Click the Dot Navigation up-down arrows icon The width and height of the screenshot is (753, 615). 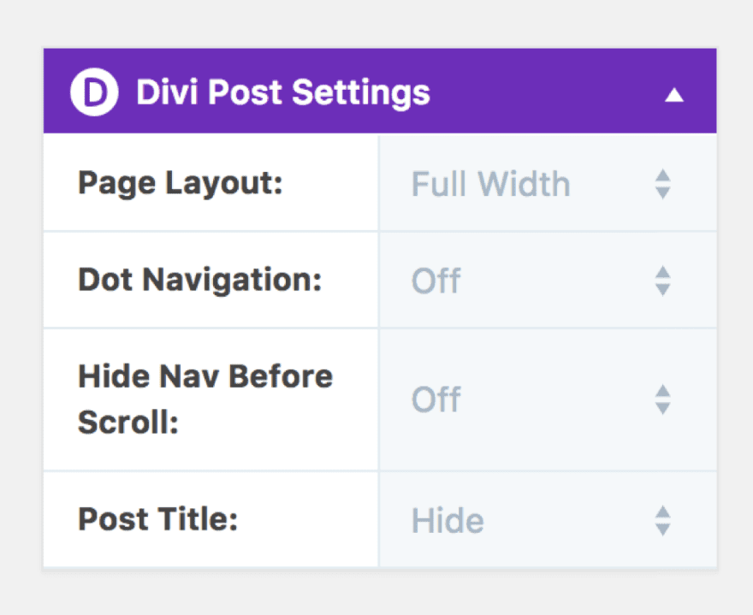pyautogui.click(x=662, y=281)
